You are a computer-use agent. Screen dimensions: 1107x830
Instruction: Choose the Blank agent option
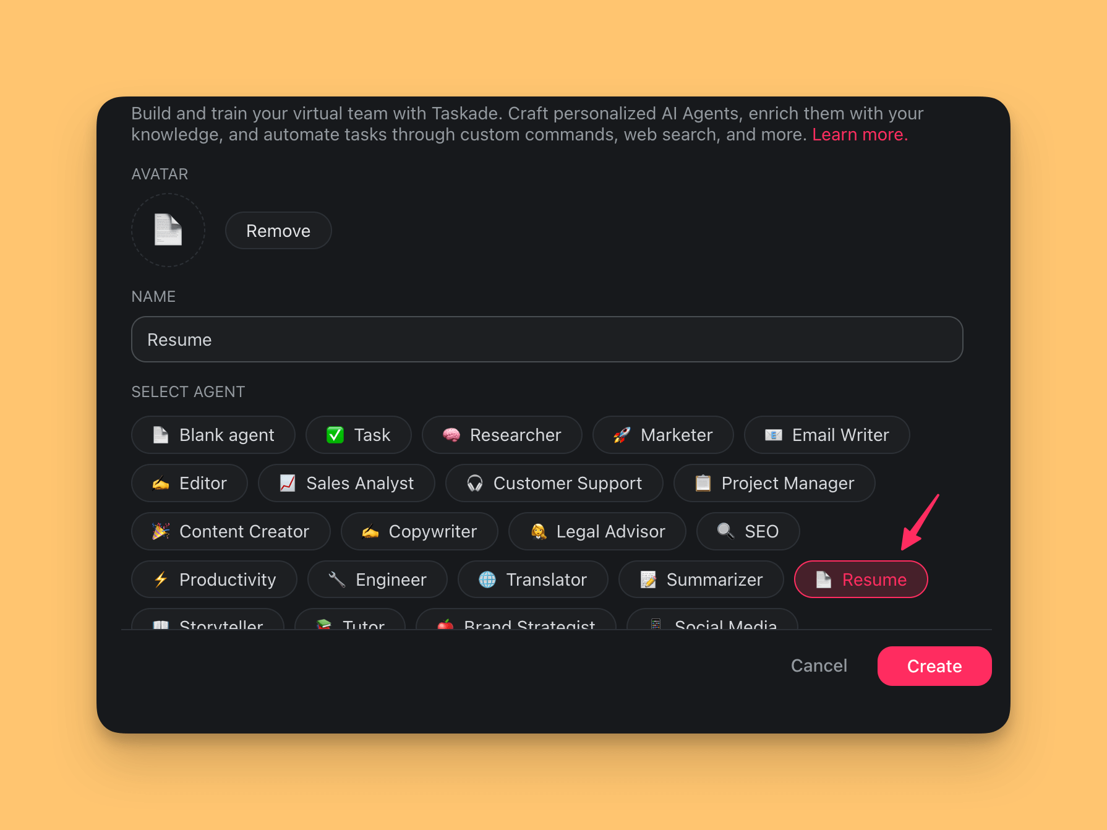pos(213,435)
